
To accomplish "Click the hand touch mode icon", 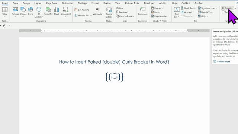I will pyautogui.click(x=4, y=26).
